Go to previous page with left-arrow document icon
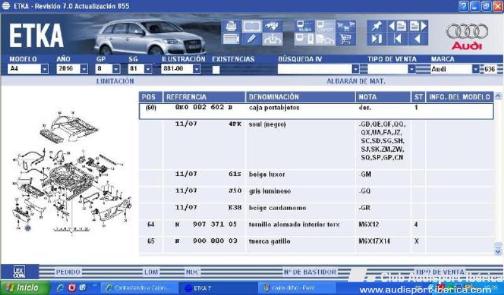Screen dimensions: 504x295 [x=398, y=26]
